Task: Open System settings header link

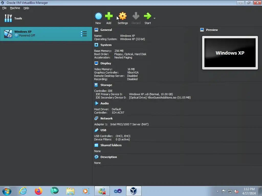Action: point(106,45)
